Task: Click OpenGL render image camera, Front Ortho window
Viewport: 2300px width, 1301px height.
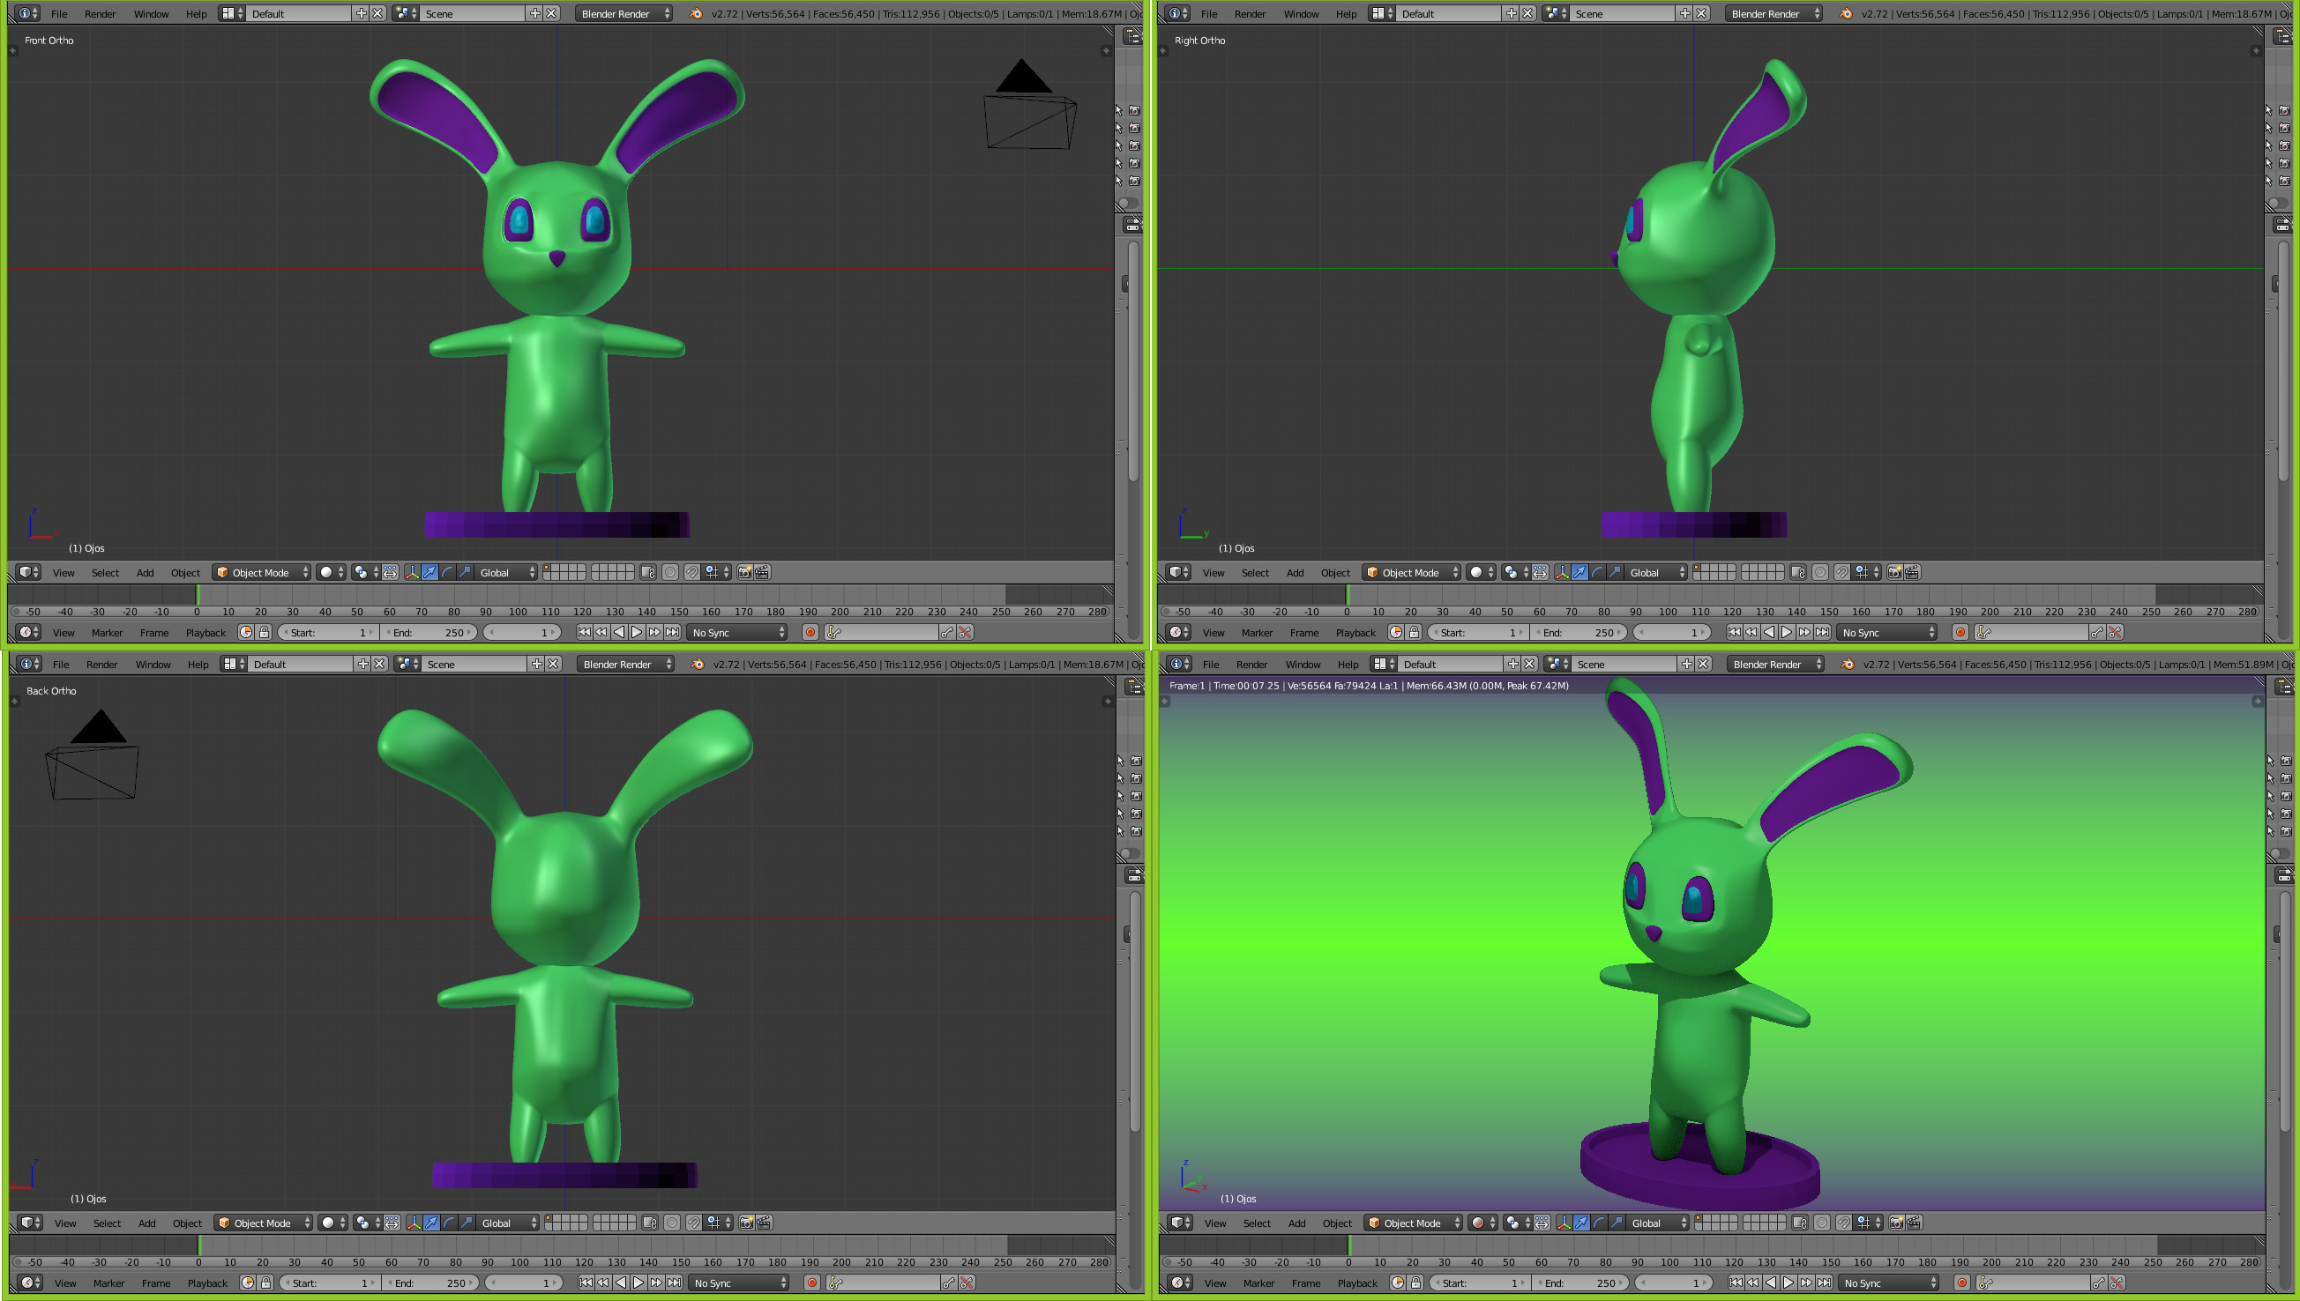Action: click(x=745, y=572)
